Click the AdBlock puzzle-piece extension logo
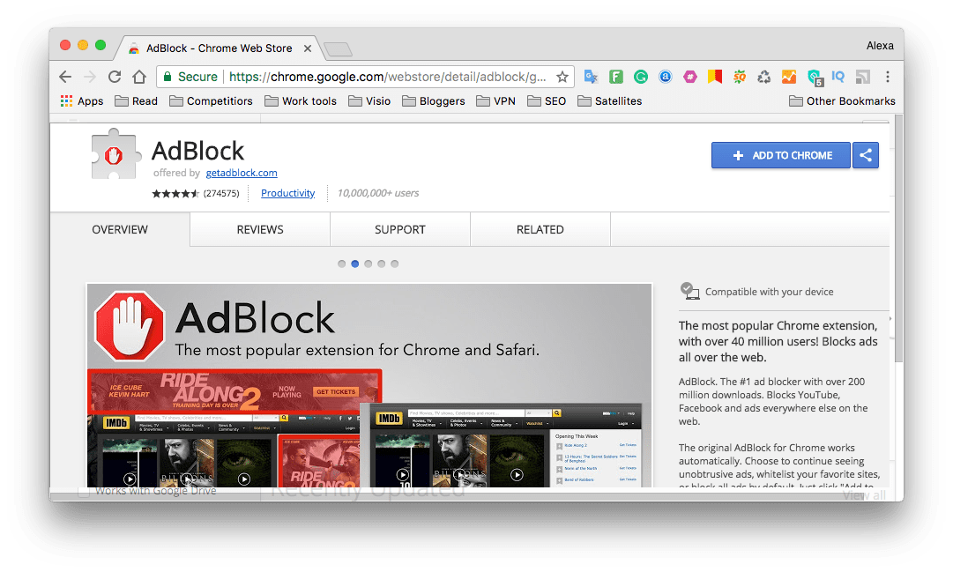The width and height of the screenshot is (953, 572). click(115, 153)
